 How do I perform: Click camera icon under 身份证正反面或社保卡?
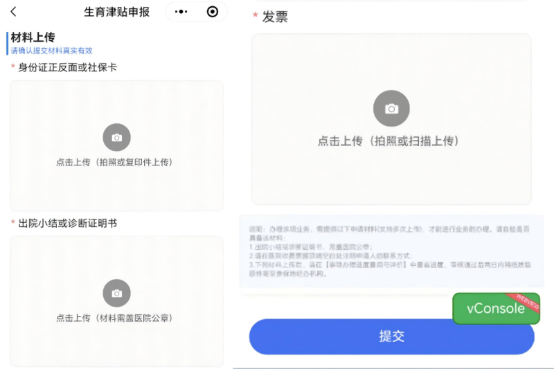[x=116, y=137]
